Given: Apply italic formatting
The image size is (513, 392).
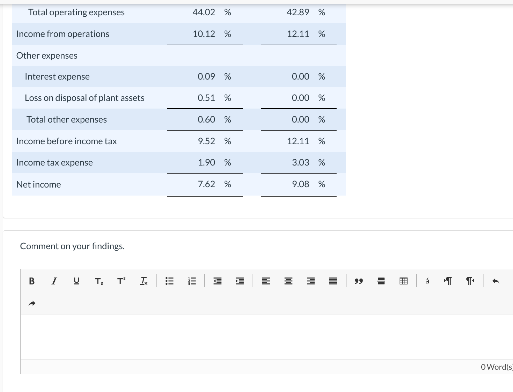Looking at the screenshot, I should coord(54,281).
